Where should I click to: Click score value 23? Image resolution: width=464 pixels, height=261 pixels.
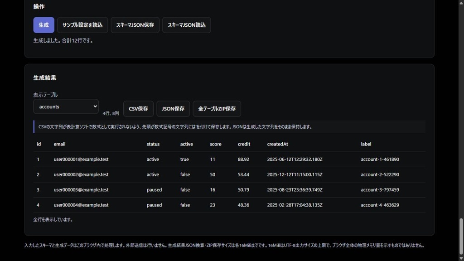coord(213,205)
